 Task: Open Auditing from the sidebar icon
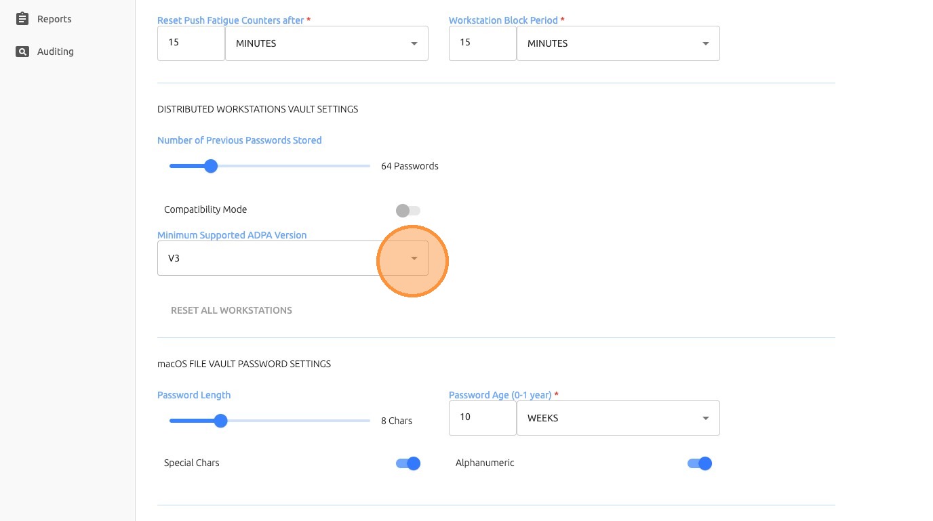point(22,51)
